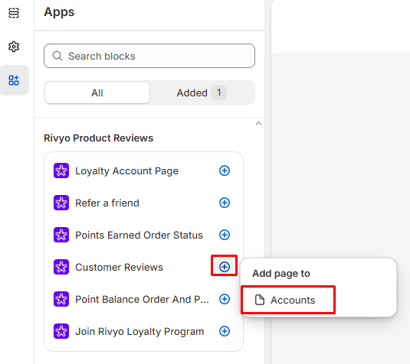Click plus icon beside Customer Reviews
The height and width of the screenshot is (364, 410).
click(x=225, y=267)
